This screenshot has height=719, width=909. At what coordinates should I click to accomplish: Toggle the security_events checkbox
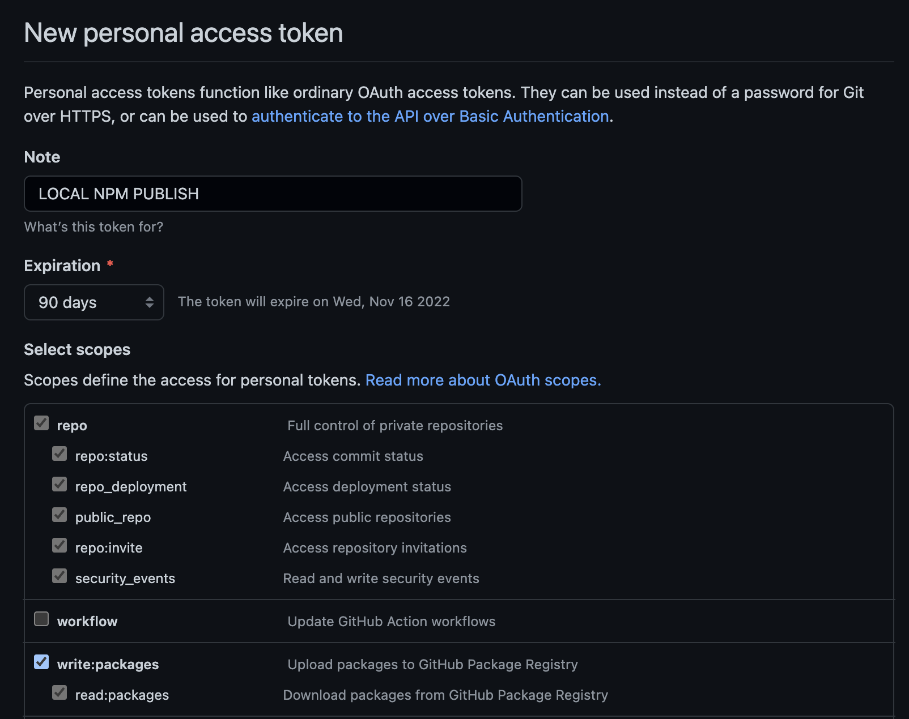pyautogui.click(x=60, y=576)
